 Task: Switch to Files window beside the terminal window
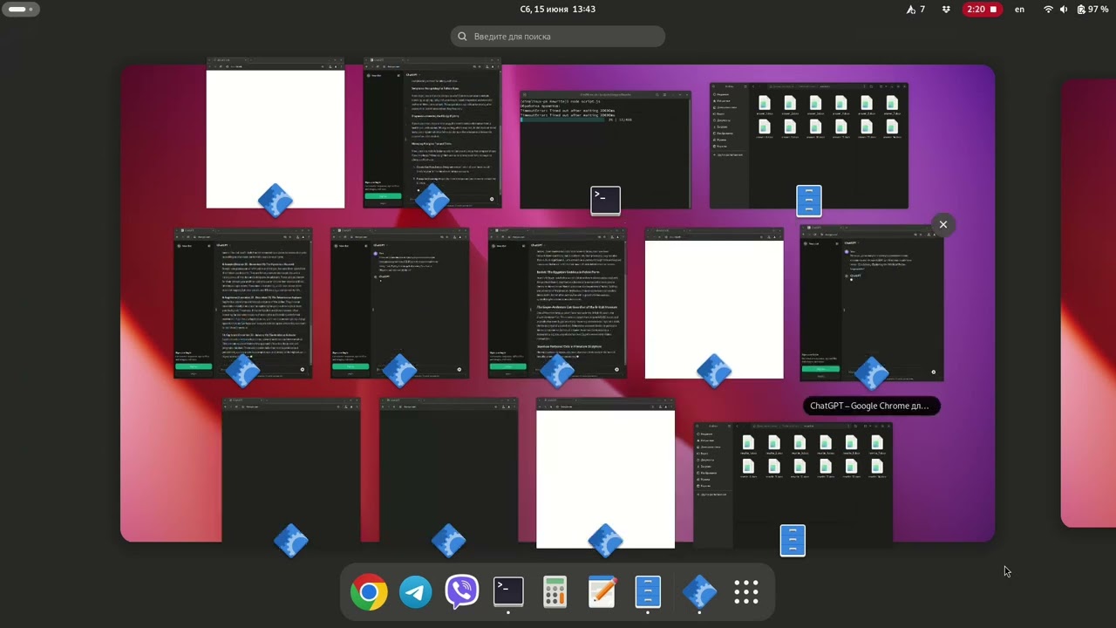[x=808, y=146]
